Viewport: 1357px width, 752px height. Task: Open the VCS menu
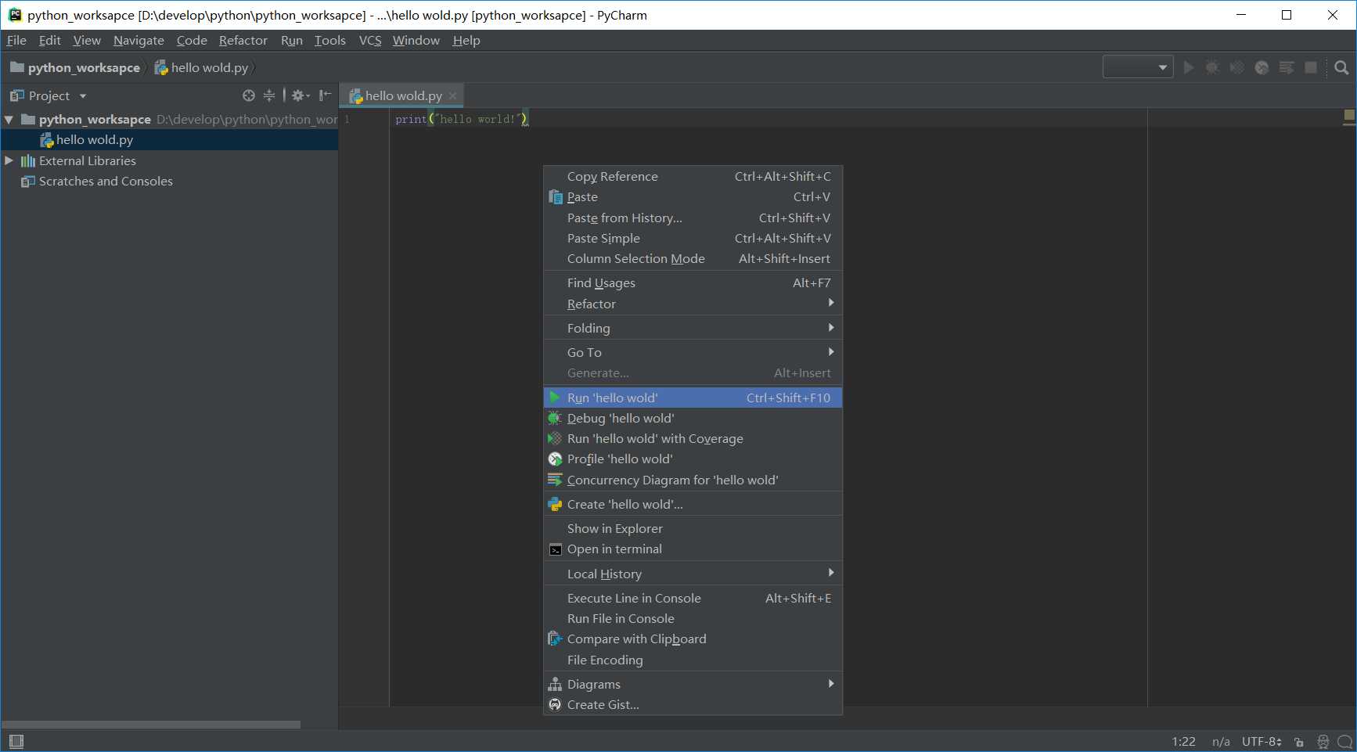369,40
